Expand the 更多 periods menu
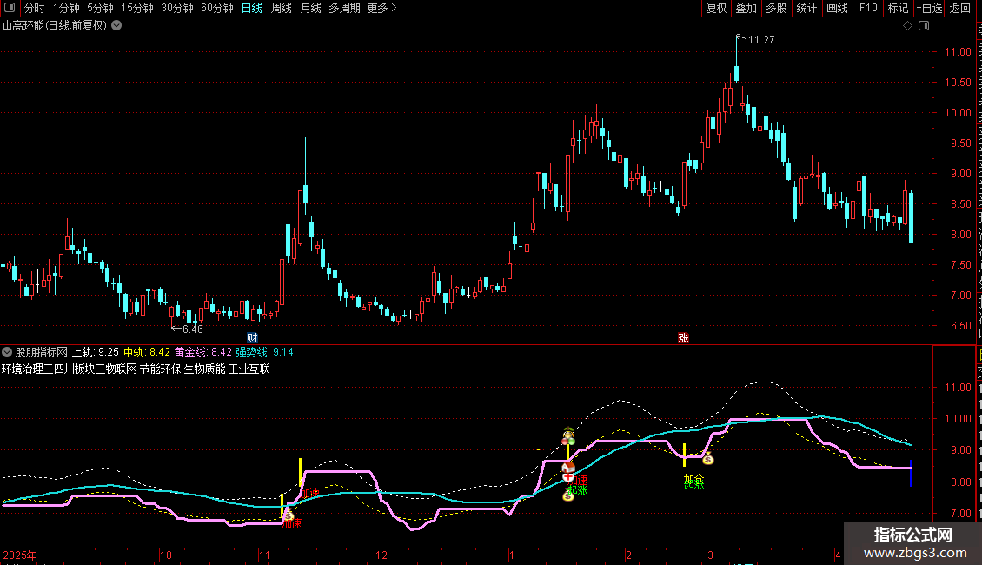982x565 pixels. coord(382,8)
